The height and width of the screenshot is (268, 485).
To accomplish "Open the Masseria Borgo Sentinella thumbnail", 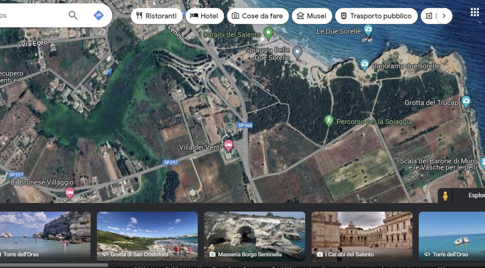I will (x=255, y=236).
